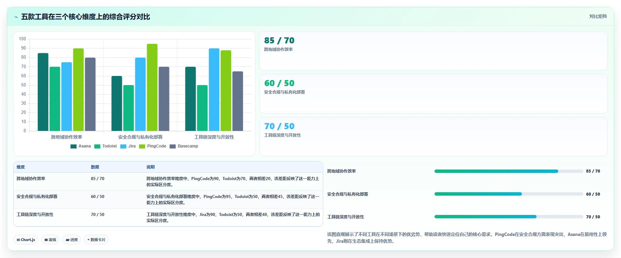Click the Basecamp bar in the 工具链深度与开放性 group
The image size is (621, 258).
point(238,101)
